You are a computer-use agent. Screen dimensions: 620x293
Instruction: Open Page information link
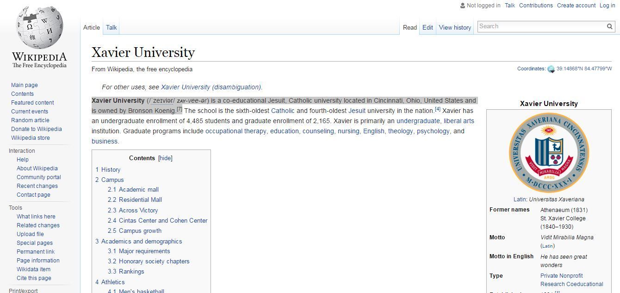(x=38, y=261)
